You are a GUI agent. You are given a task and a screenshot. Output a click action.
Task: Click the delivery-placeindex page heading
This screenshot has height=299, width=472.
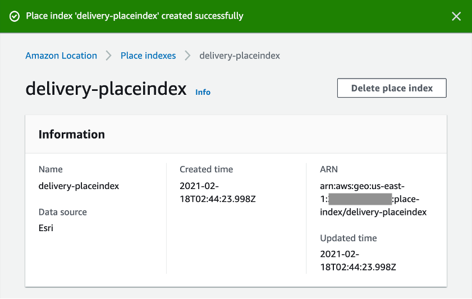point(106,89)
